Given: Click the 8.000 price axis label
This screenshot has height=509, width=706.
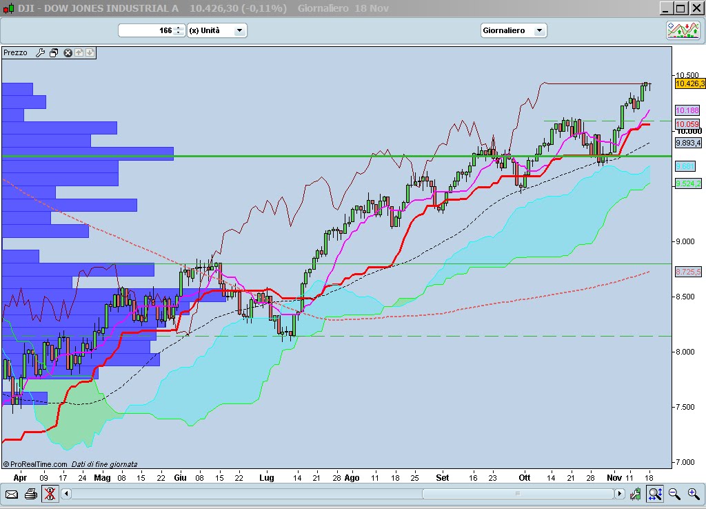Looking at the screenshot, I should tap(685, 352).
